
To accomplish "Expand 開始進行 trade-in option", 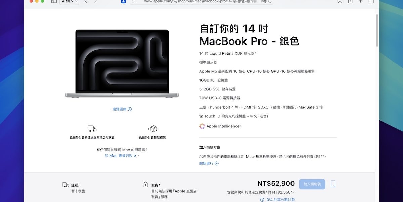I will [209, 163].
